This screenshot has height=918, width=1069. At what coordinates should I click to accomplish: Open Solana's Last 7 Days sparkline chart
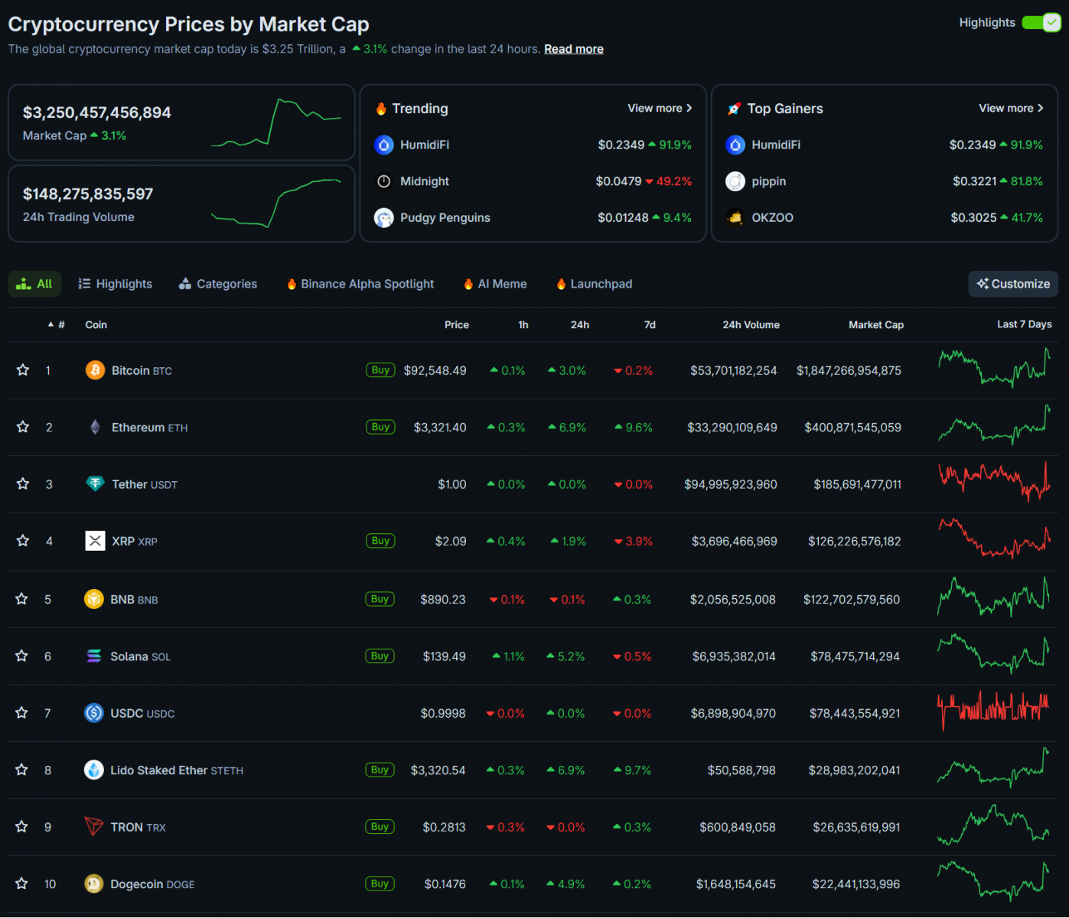pos(993,653)
